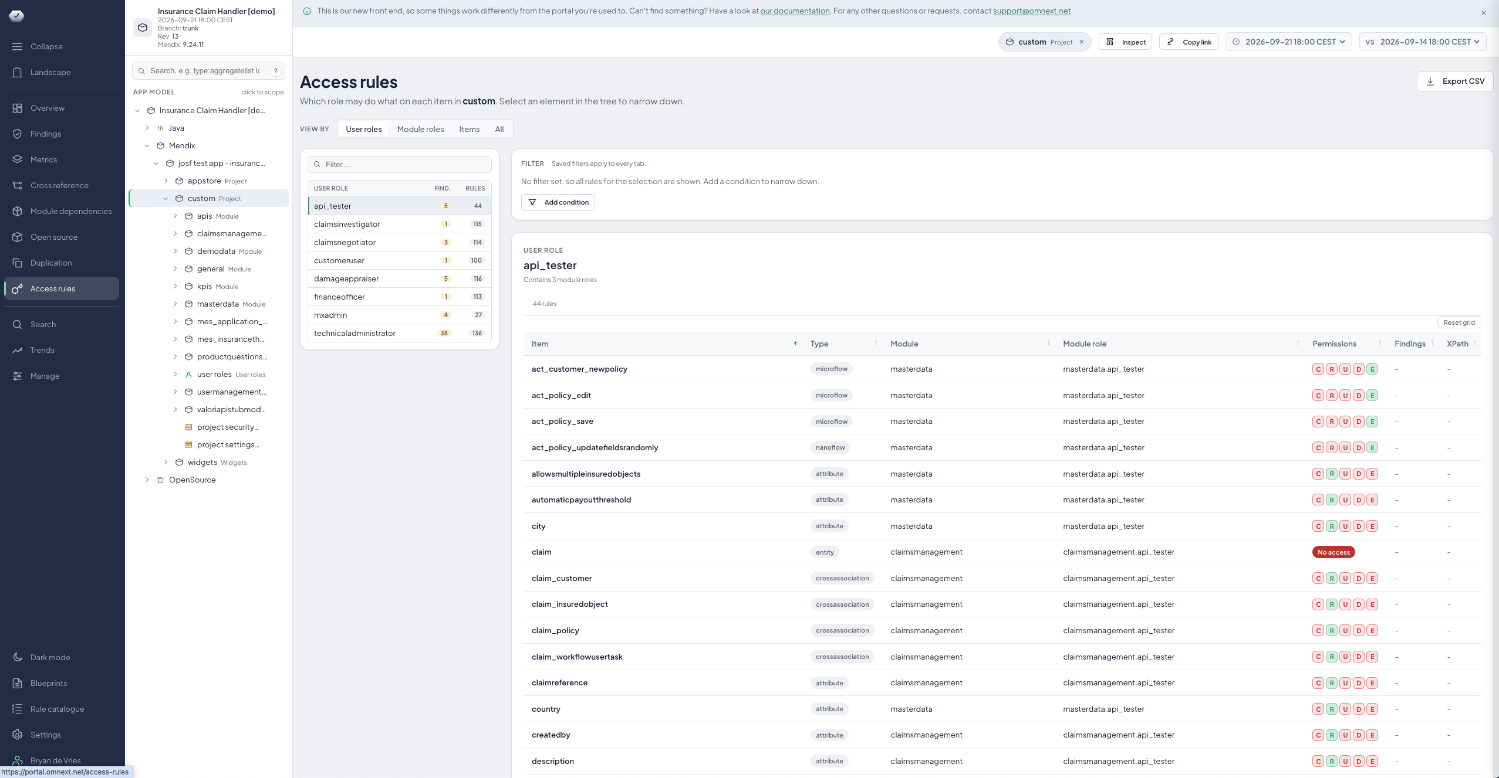Expand the appstore Project node

[x=166, y=181]
